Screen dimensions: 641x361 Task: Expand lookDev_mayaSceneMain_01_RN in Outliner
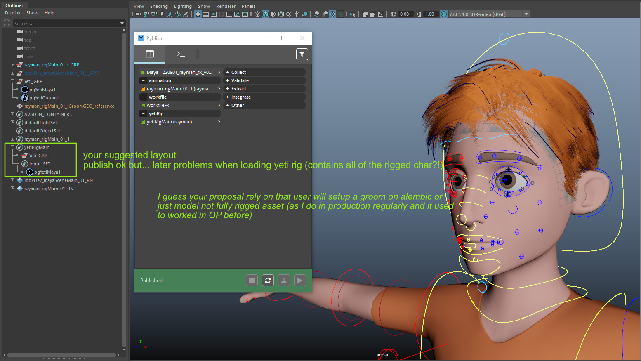(12, 180)
